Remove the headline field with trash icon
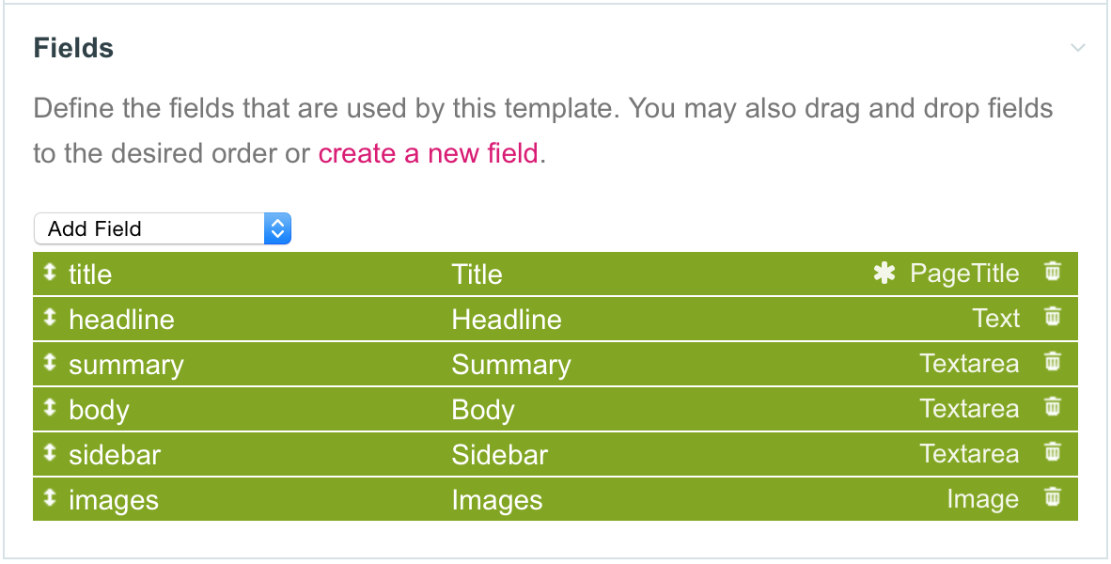 [x=1053, y=316]
